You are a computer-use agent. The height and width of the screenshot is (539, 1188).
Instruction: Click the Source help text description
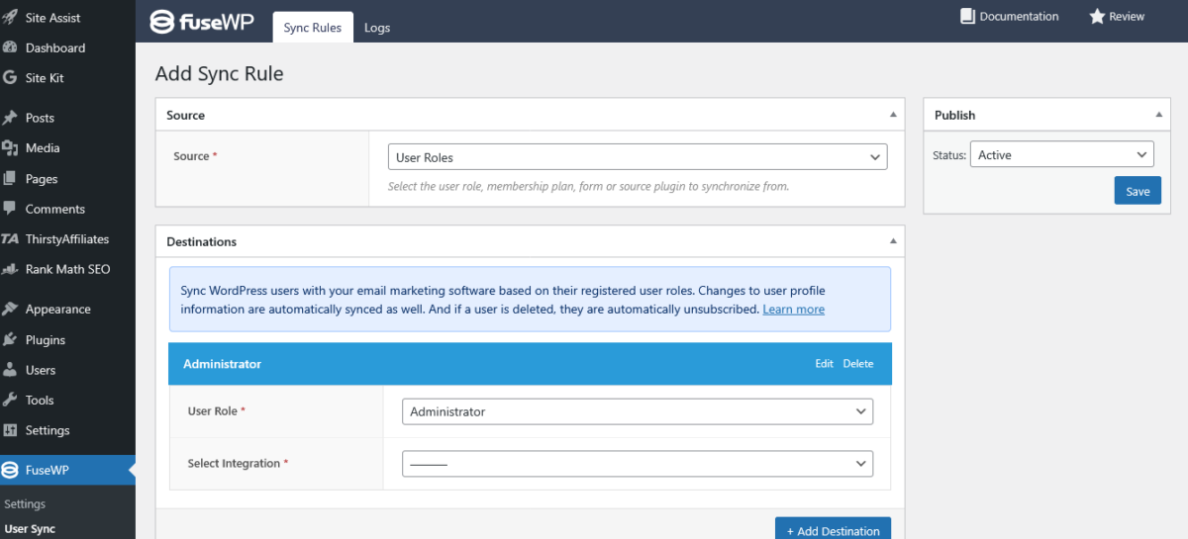(588, 186)
